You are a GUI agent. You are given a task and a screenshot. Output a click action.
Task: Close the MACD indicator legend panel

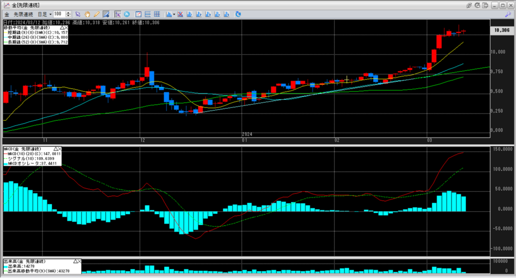pyautogui.click(x=59, y=149)
